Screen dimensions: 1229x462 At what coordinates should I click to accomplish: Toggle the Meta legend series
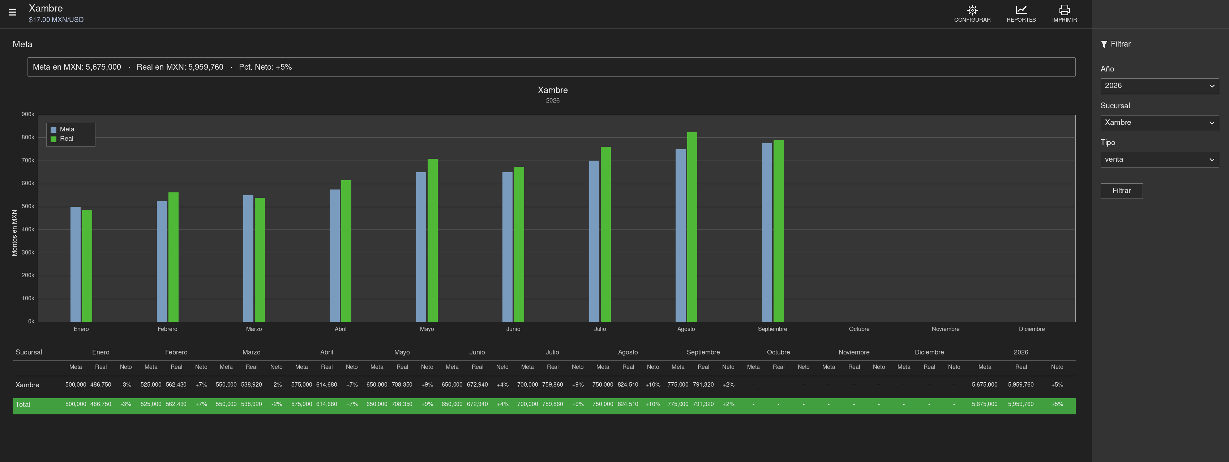point(63,130)
